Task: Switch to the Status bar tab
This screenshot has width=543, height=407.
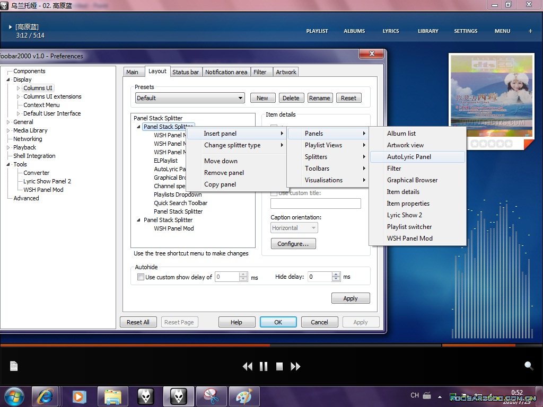Action: point(186,72)
